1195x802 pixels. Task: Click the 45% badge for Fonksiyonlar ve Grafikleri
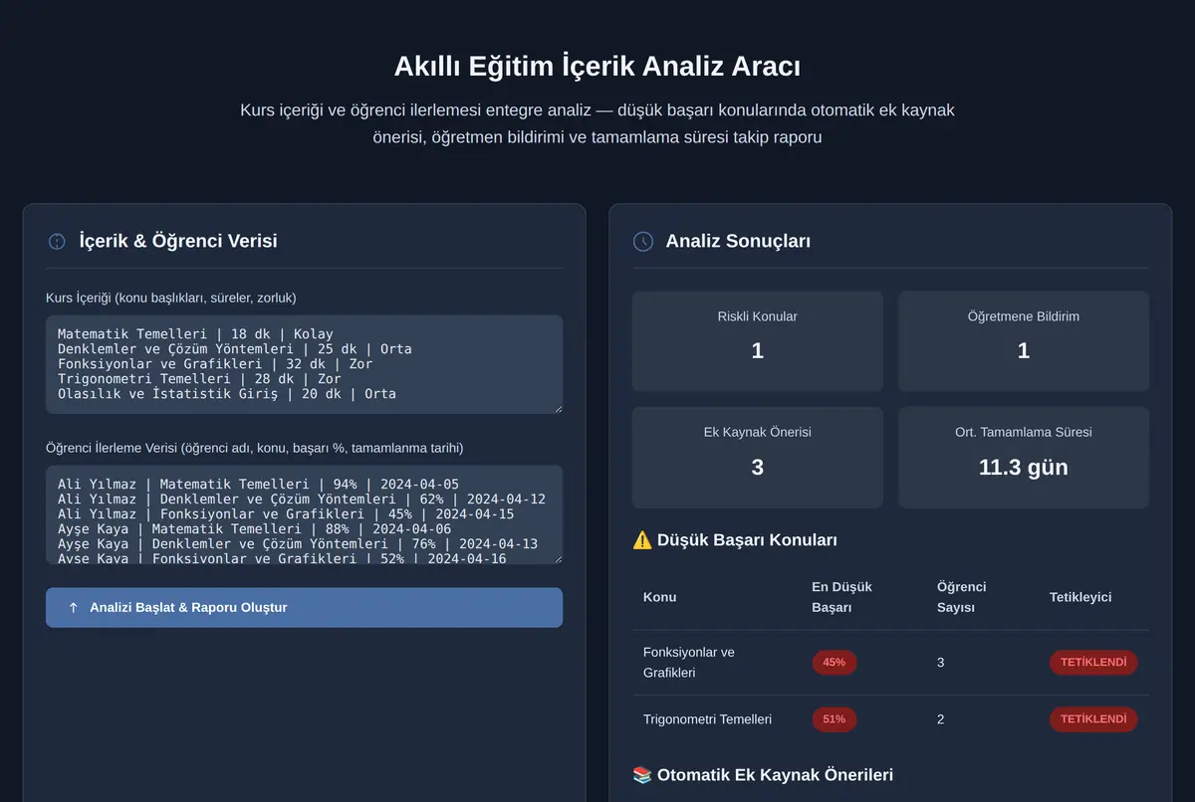835,663
